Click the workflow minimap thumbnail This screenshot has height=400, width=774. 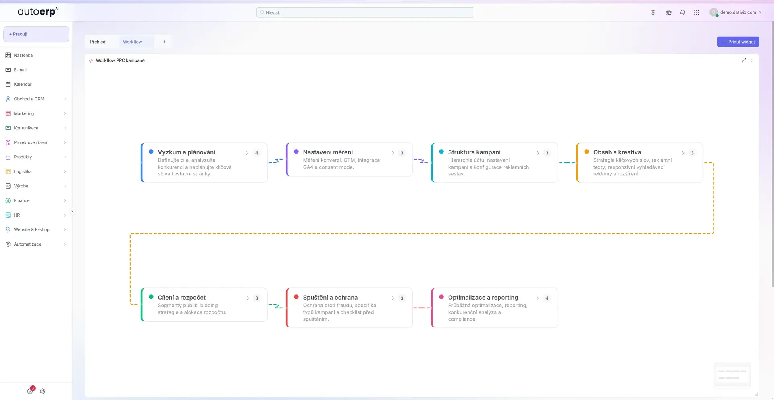pos(732,375)
